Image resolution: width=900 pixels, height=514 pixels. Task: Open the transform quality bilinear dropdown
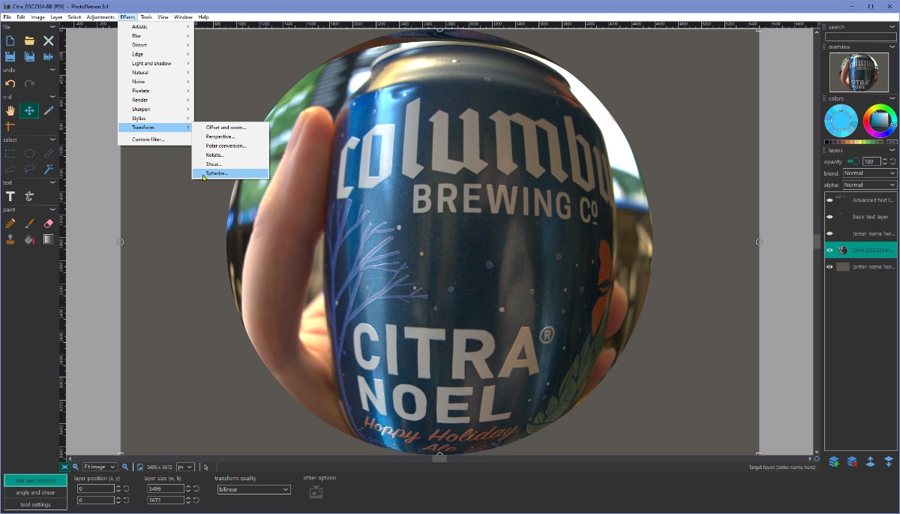(x=253, y=489)
